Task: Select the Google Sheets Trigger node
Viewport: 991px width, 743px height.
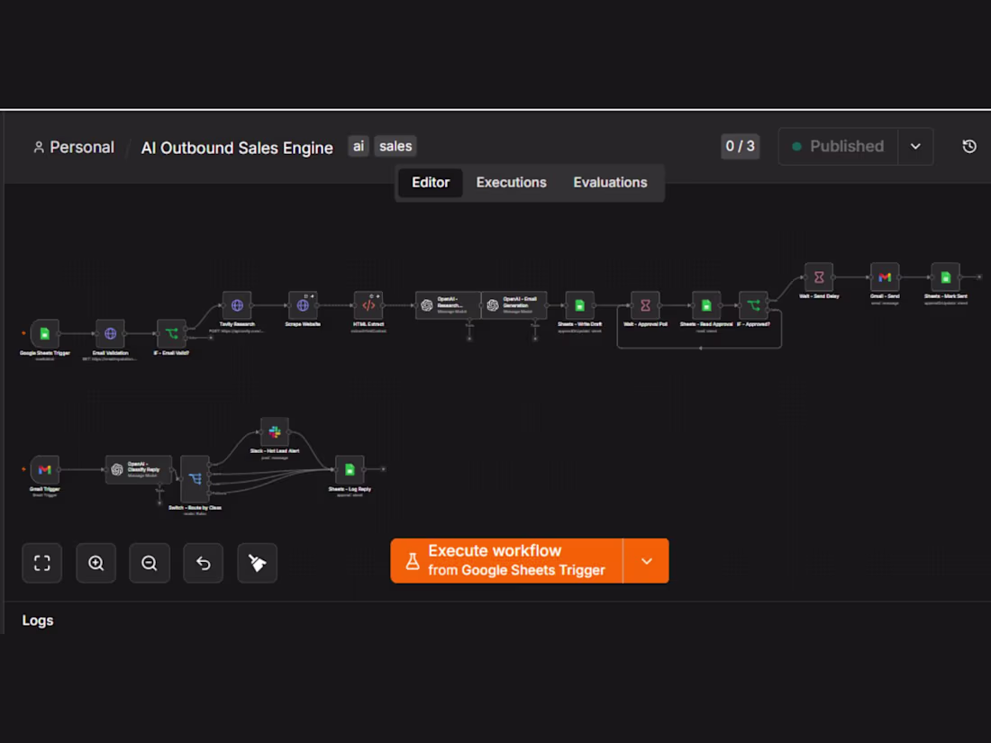Action: [44, 333]
